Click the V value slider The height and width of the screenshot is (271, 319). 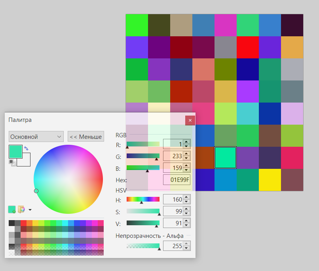point(143,223)
